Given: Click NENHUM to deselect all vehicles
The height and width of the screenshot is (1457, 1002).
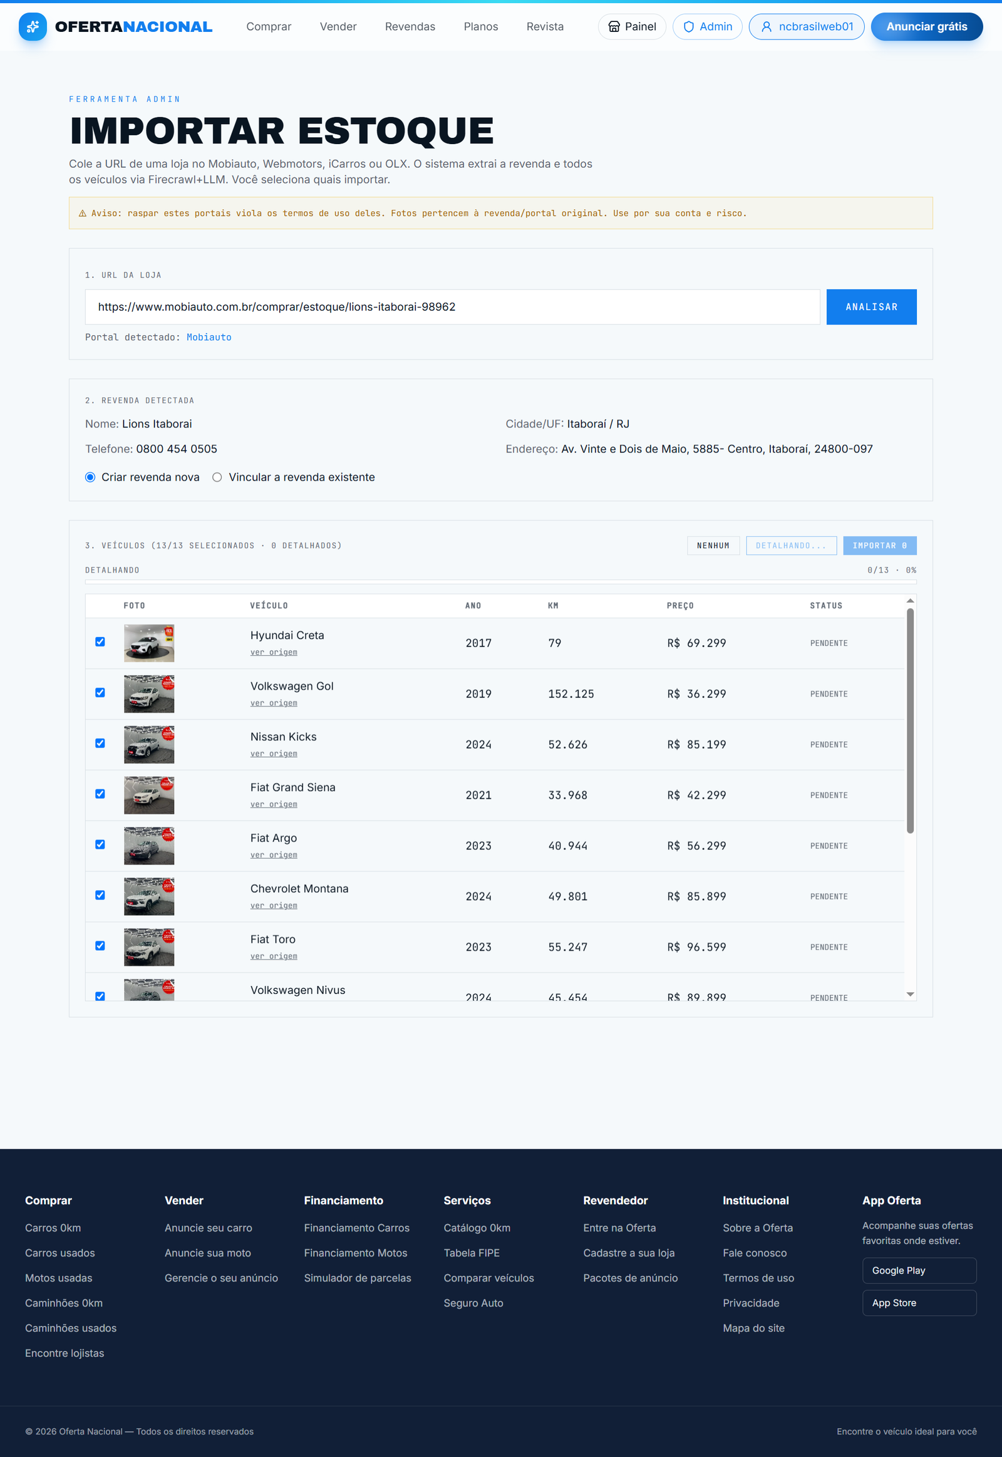Looking at the screenshot, I should point(713,546).
